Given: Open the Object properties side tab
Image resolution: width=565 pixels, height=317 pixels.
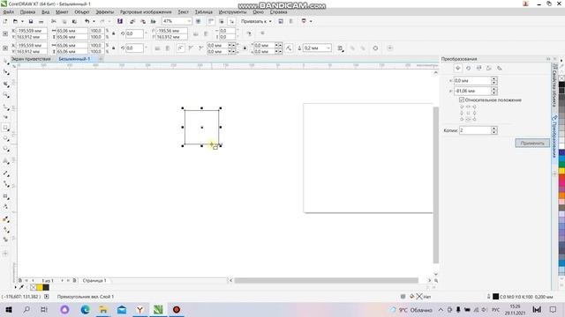Looking at the screenshot, I should click(554, 86).
